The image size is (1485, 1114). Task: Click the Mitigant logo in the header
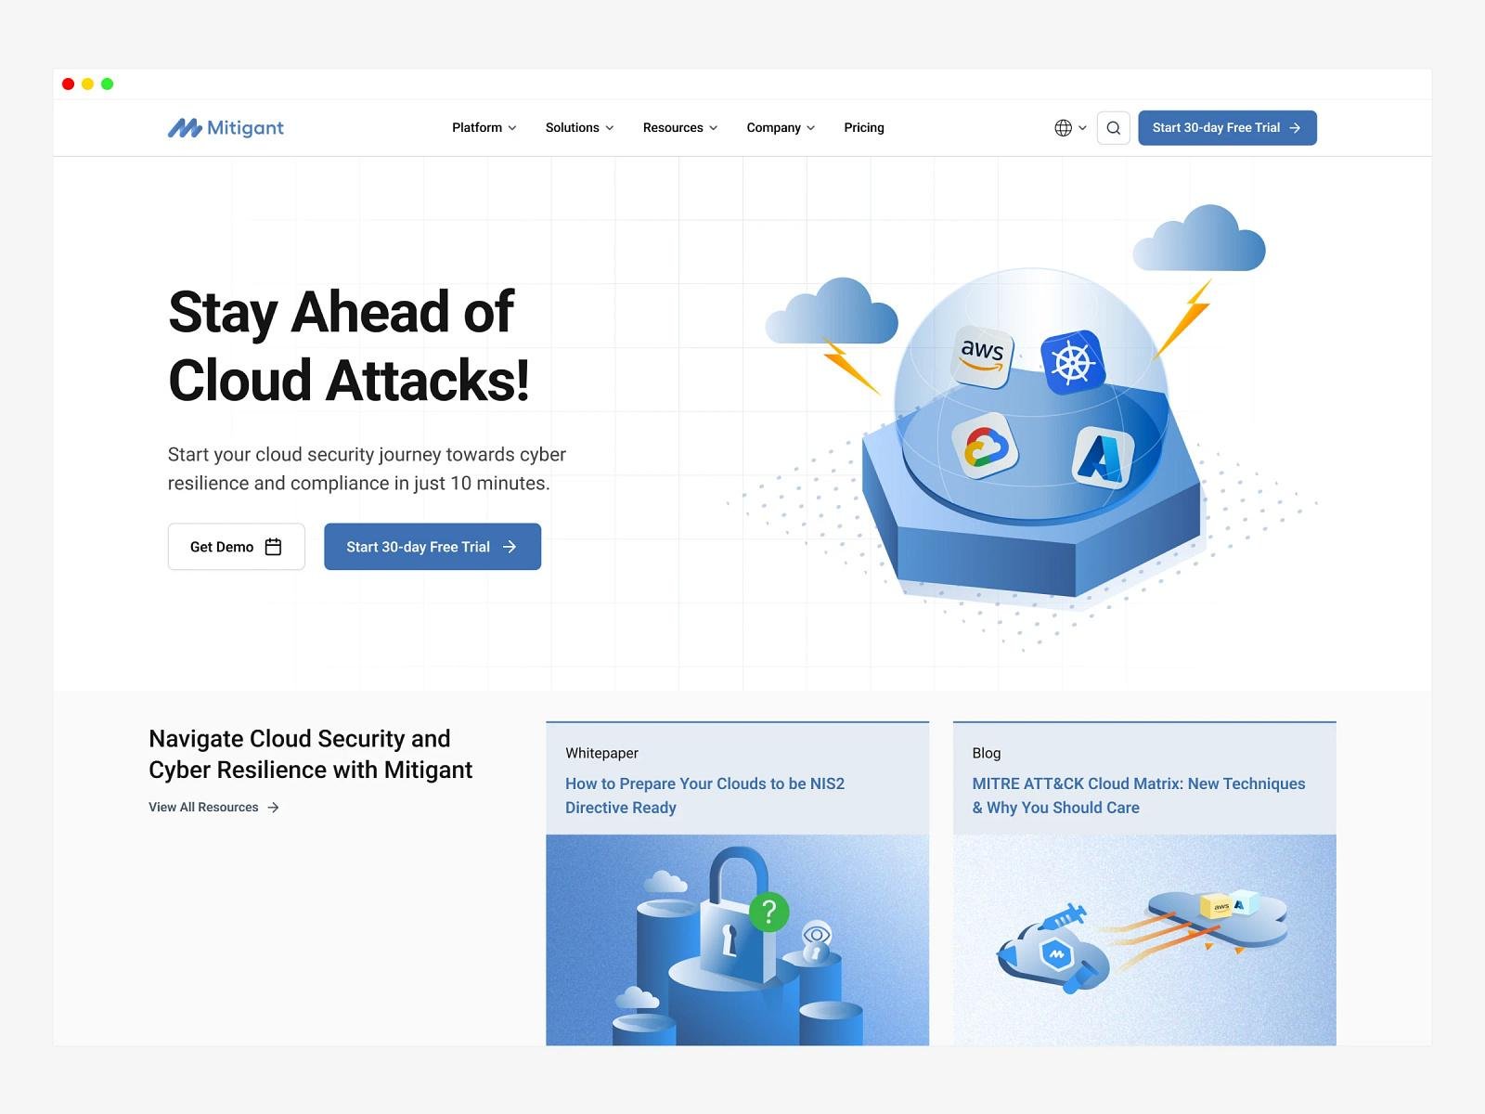point(226,128)
